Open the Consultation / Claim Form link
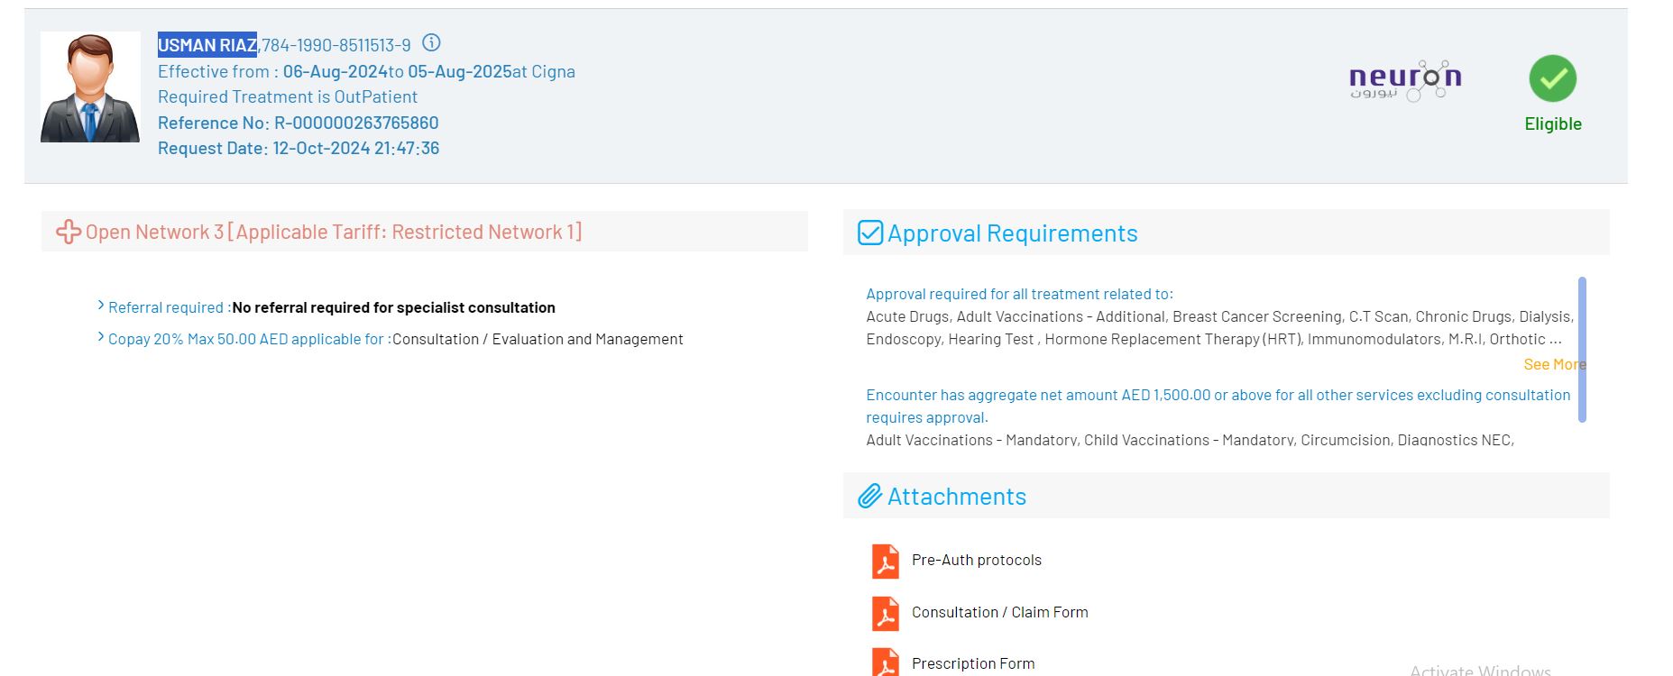This screenshot has height=676, width=1673. point(999,612)
